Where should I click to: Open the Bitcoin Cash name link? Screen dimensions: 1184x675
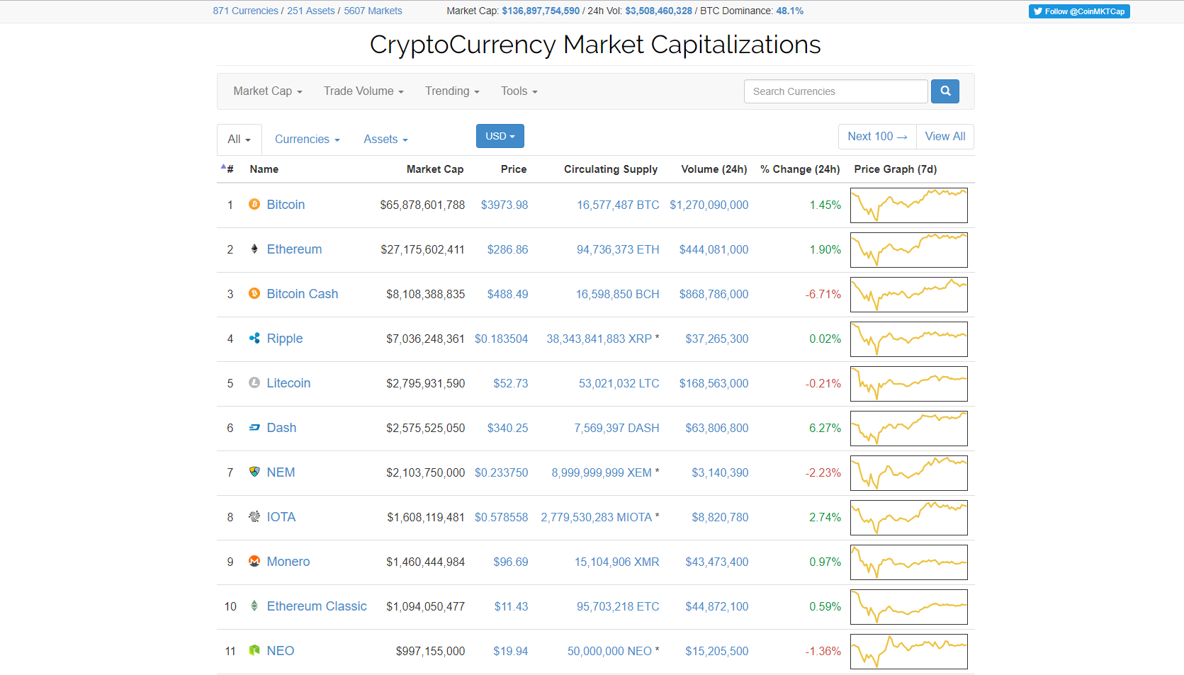303,294
